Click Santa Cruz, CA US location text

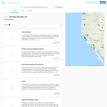point(56,43)
